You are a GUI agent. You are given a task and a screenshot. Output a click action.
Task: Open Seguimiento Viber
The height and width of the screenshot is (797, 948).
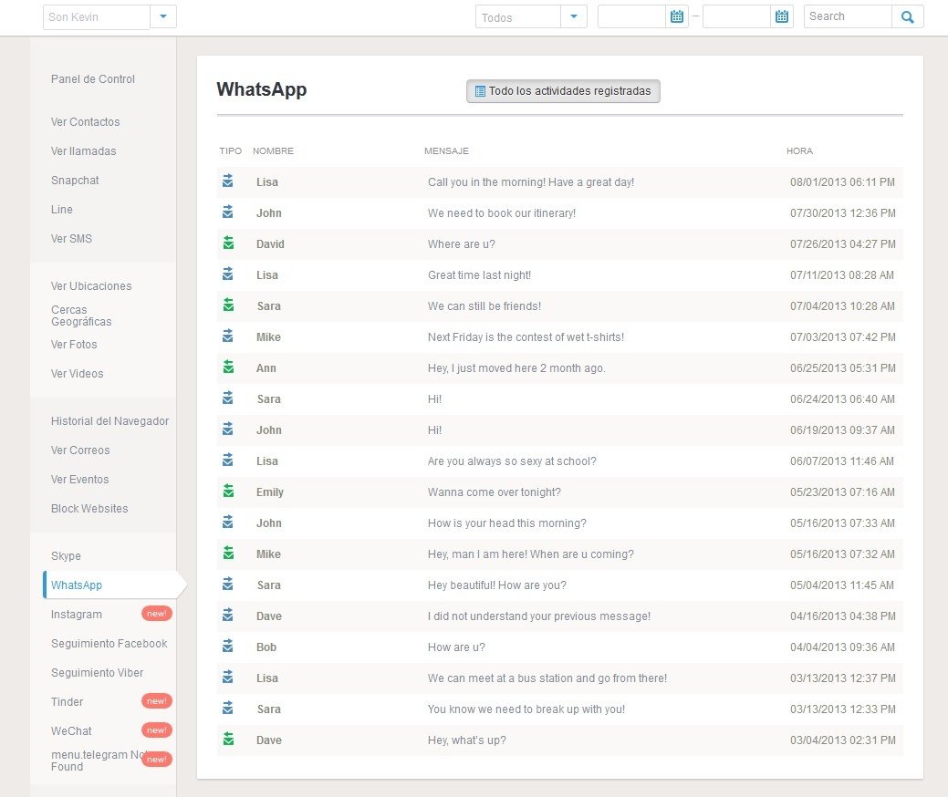pyautogui.click(x=98, y=672)
